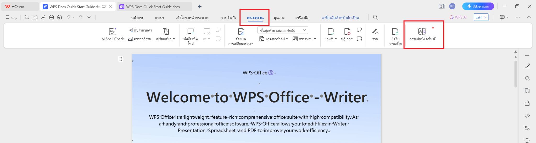Open the quick access toolbar customize chevron
This screenshot has width=536, height=143.
(89, 17)
